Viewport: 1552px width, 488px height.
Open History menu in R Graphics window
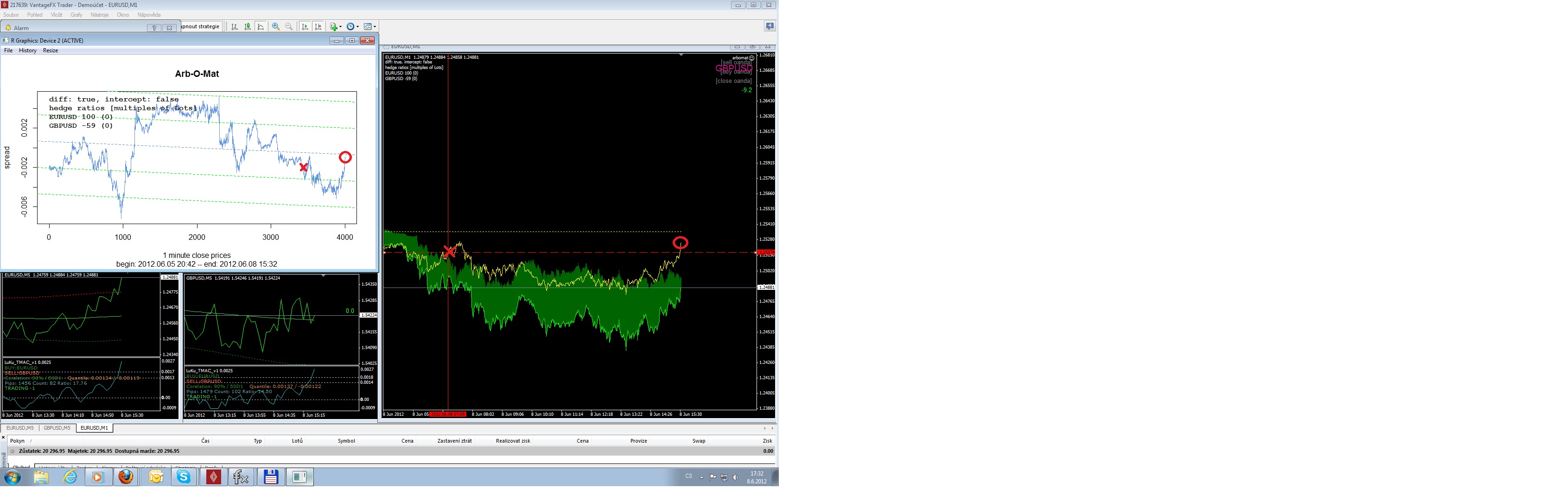28,50
